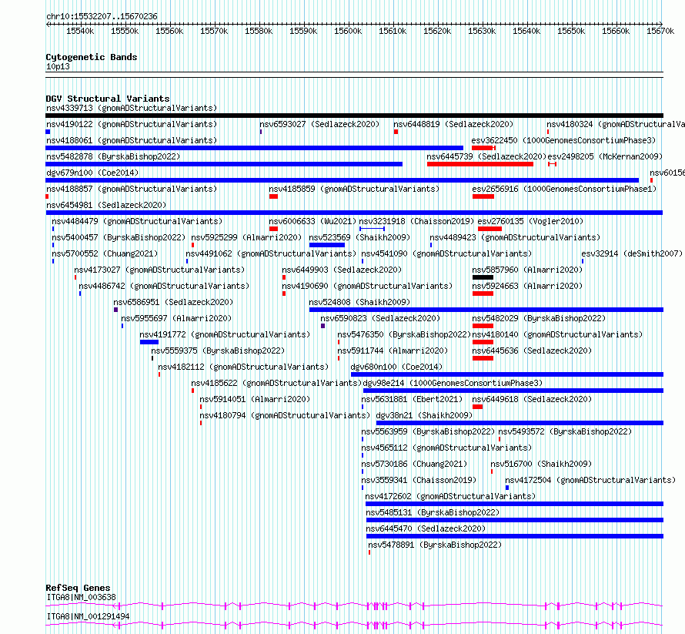
Task: Click nsv5924663 (Almarri2020) label
Action: (527, 286)
